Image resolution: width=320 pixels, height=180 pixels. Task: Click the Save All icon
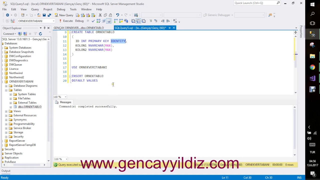tap(49, 15)
